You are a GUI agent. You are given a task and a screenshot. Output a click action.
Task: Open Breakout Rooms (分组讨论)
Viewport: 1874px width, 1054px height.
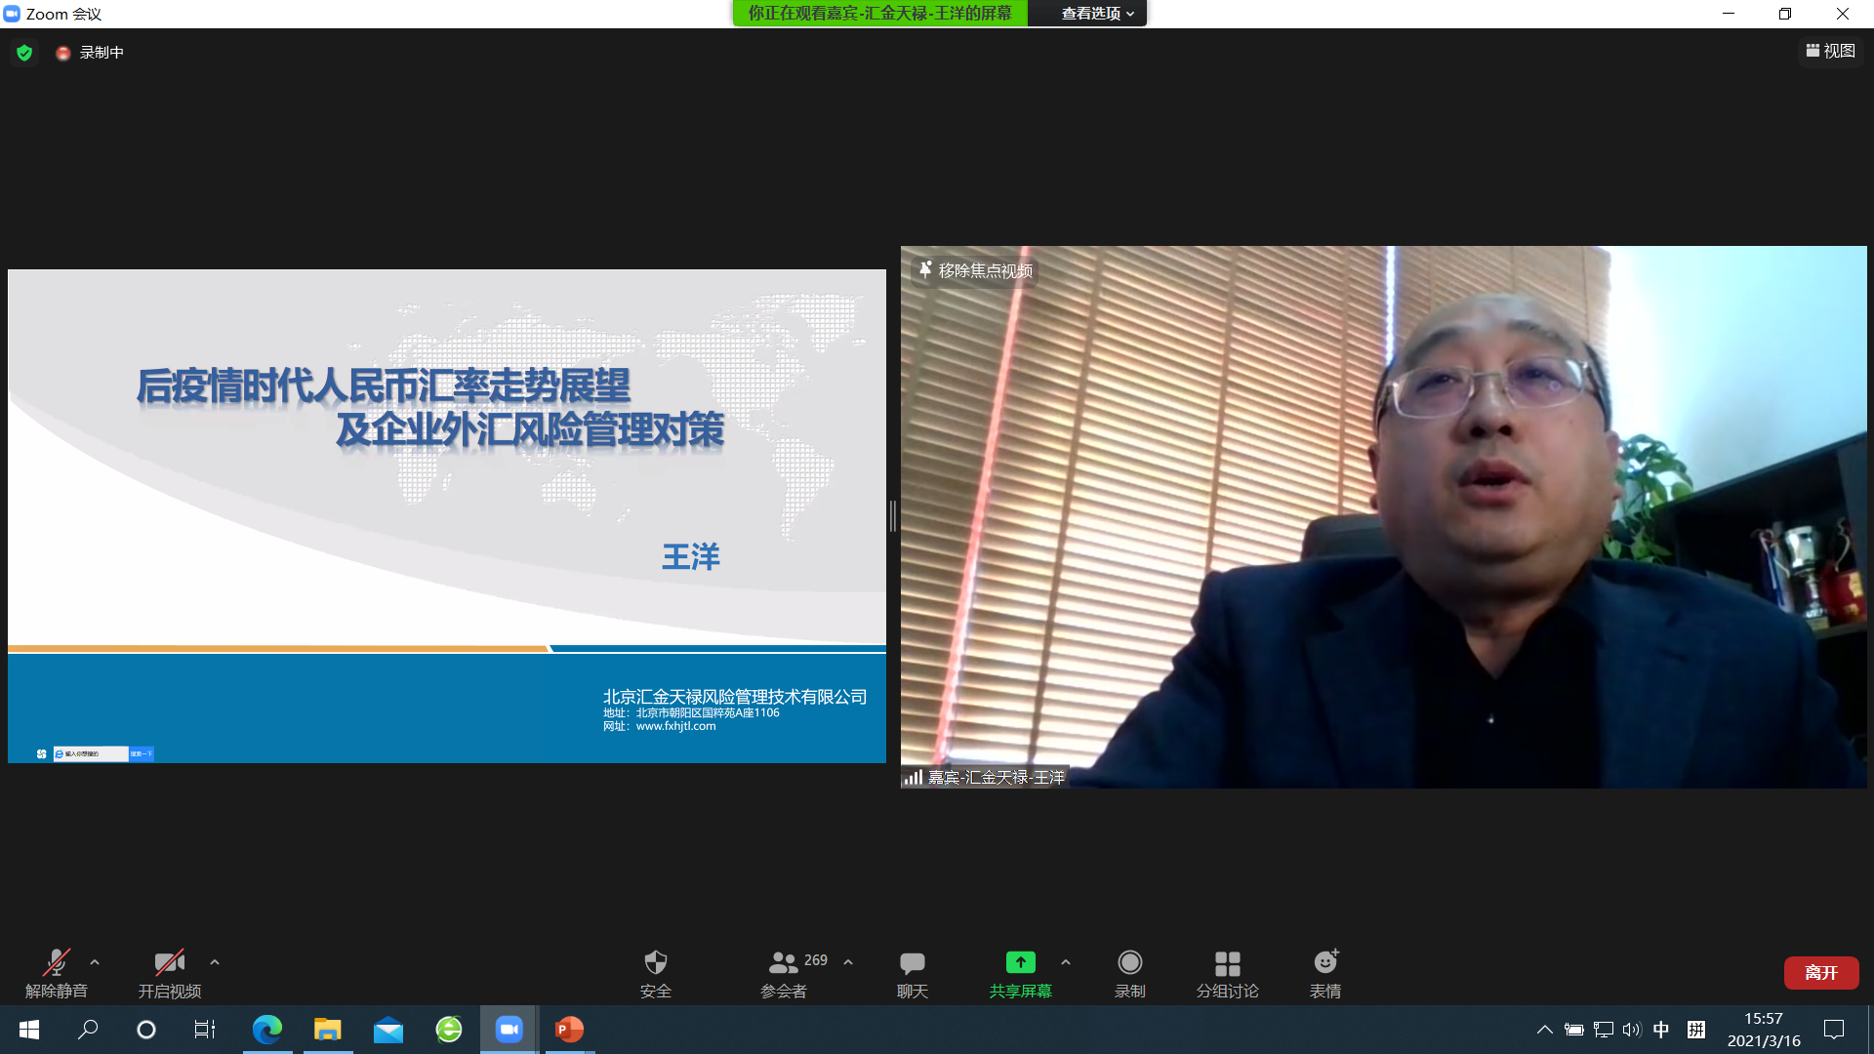[x=1227, y=963]
